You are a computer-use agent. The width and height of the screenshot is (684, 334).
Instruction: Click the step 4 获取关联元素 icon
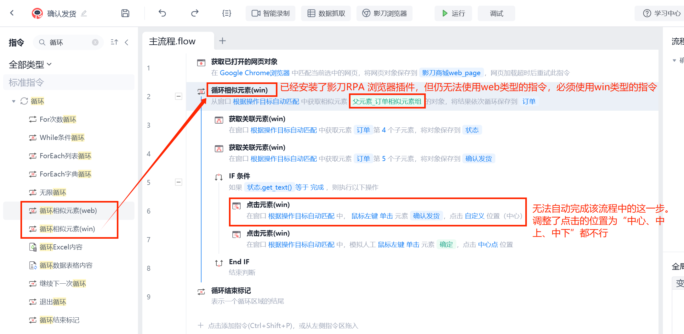(219, 148)
